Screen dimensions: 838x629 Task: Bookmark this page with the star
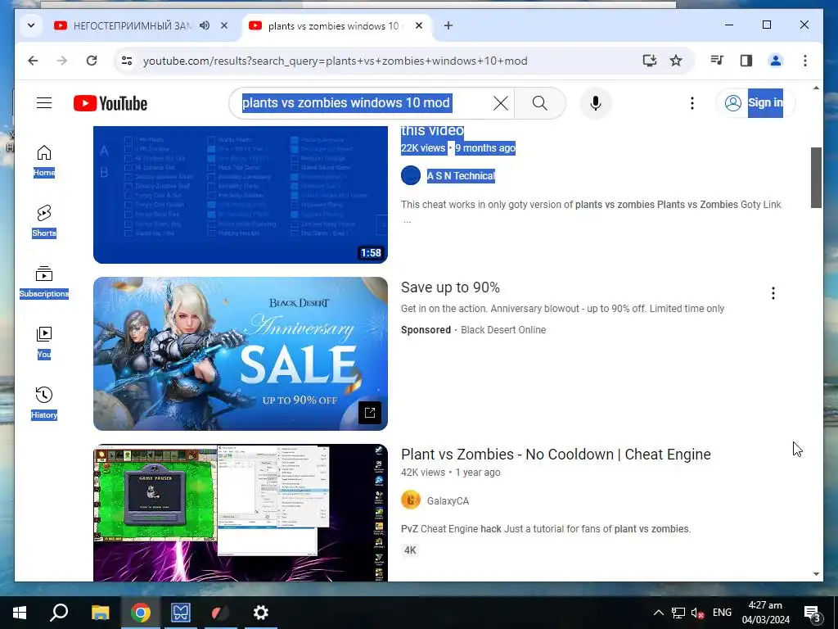tap(676, 61)
